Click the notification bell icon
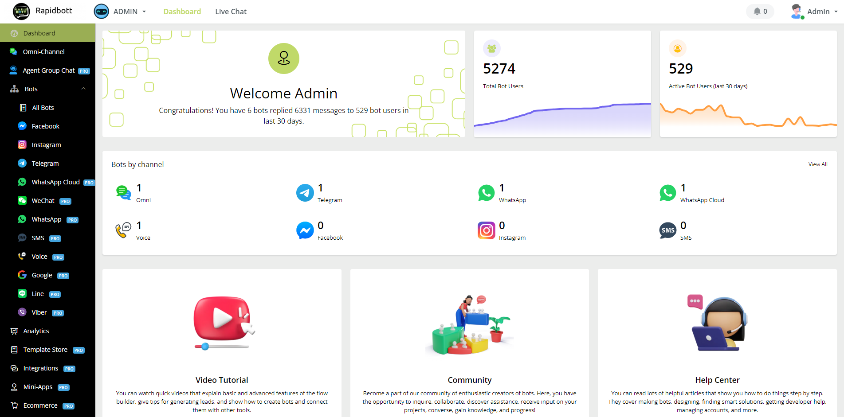 (757, 12)
